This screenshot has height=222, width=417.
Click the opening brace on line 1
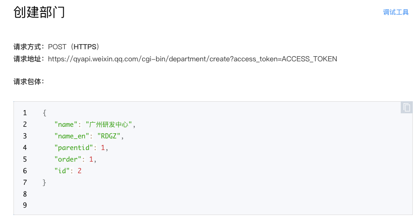click(x=45, y=113)
